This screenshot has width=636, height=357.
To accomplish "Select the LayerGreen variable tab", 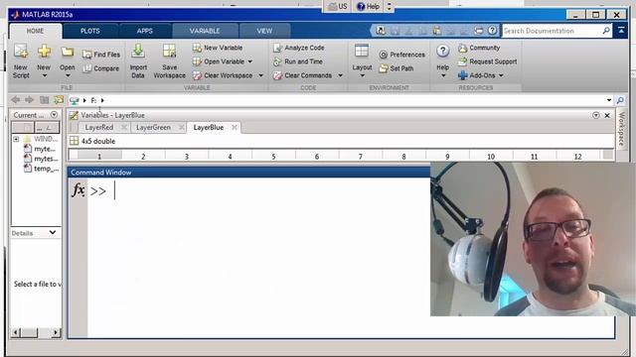I will coord(153,127).
